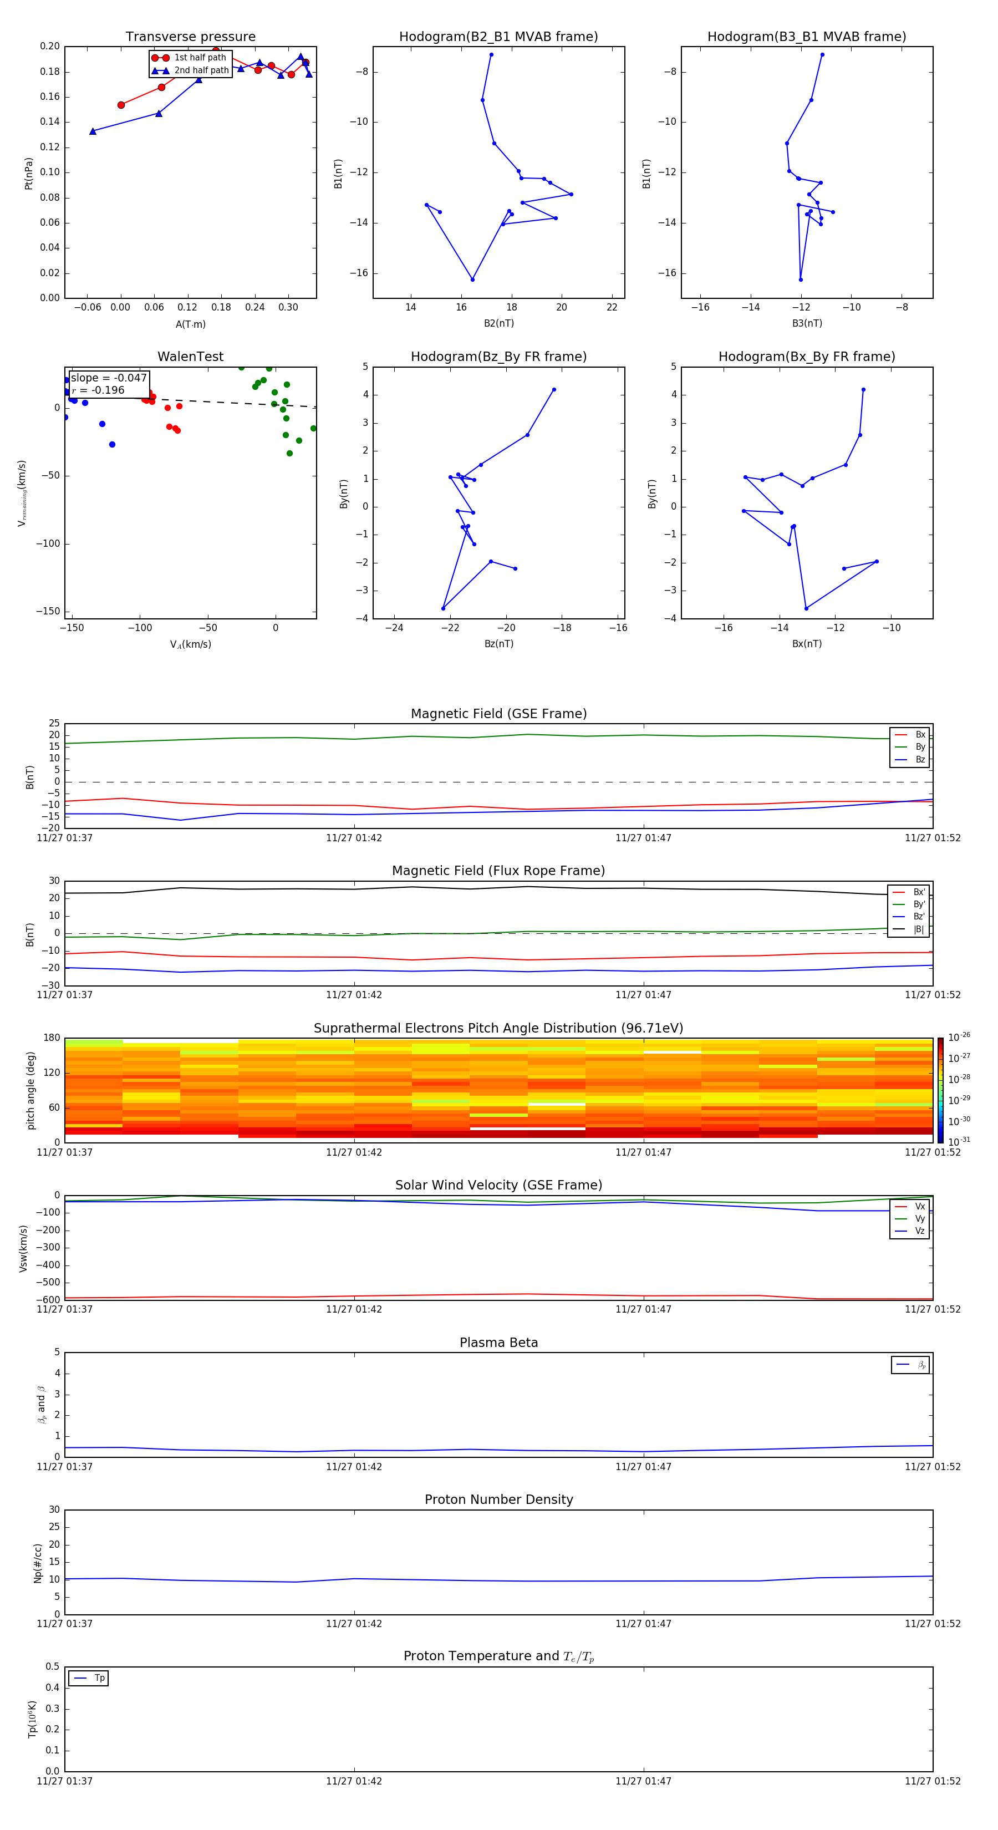998x1830 pixels.
Task: Click the 'Hodogram(B2_B1 MVAB frame)' title
Action: (498, 37)
